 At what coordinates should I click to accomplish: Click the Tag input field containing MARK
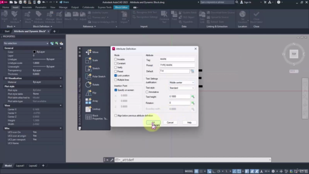tap(177, 59)
